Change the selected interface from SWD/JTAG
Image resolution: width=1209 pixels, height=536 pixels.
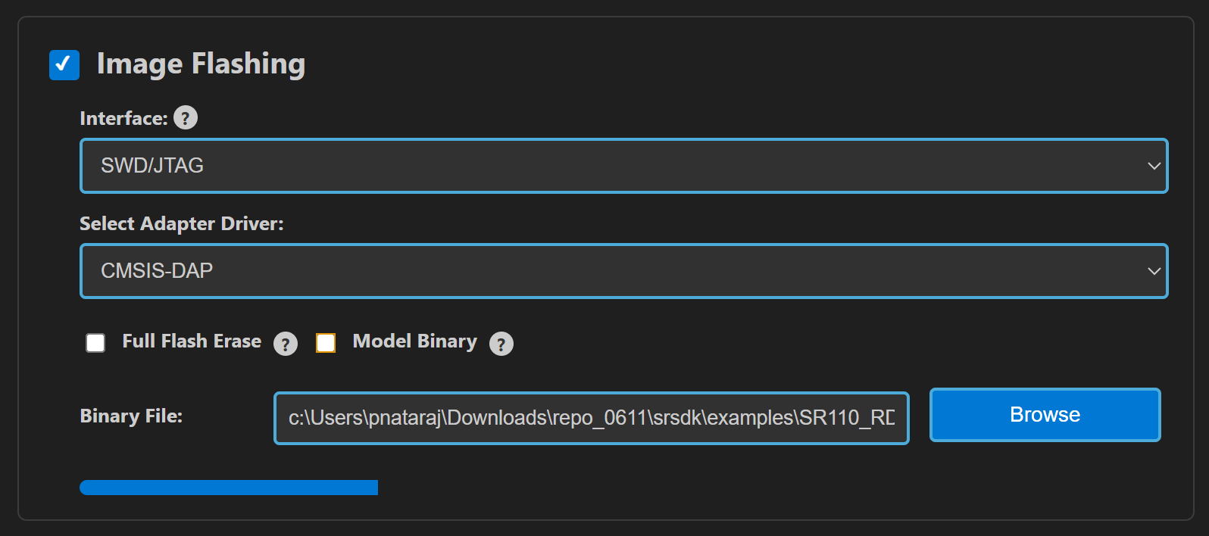606,165
